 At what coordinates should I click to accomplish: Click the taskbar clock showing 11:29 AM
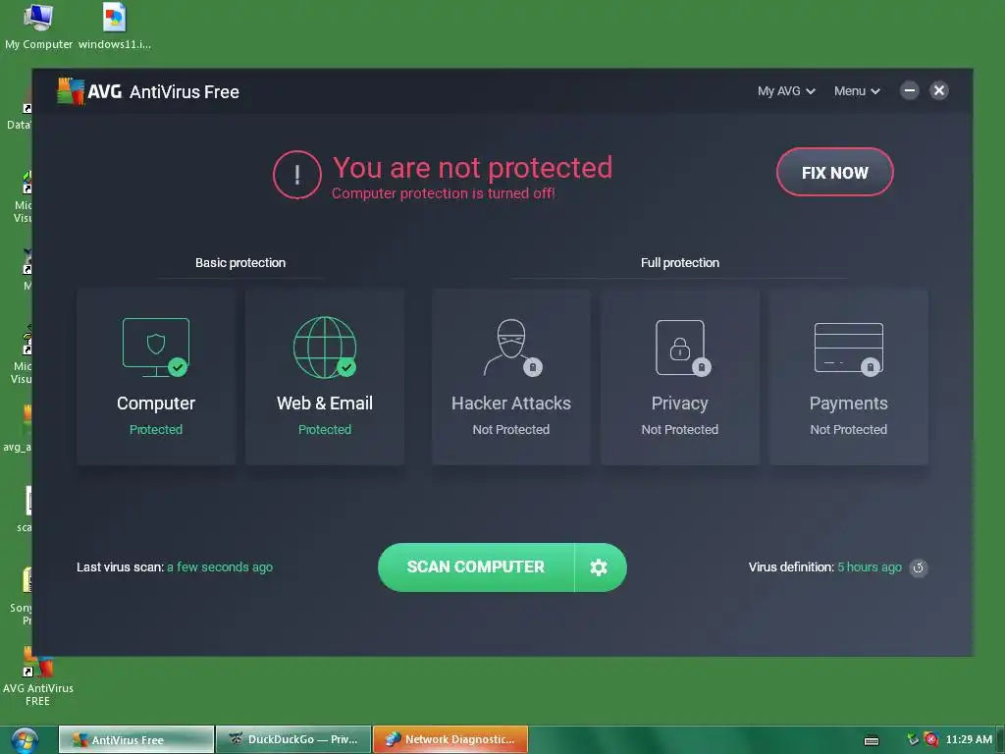[x=969, y=739]
